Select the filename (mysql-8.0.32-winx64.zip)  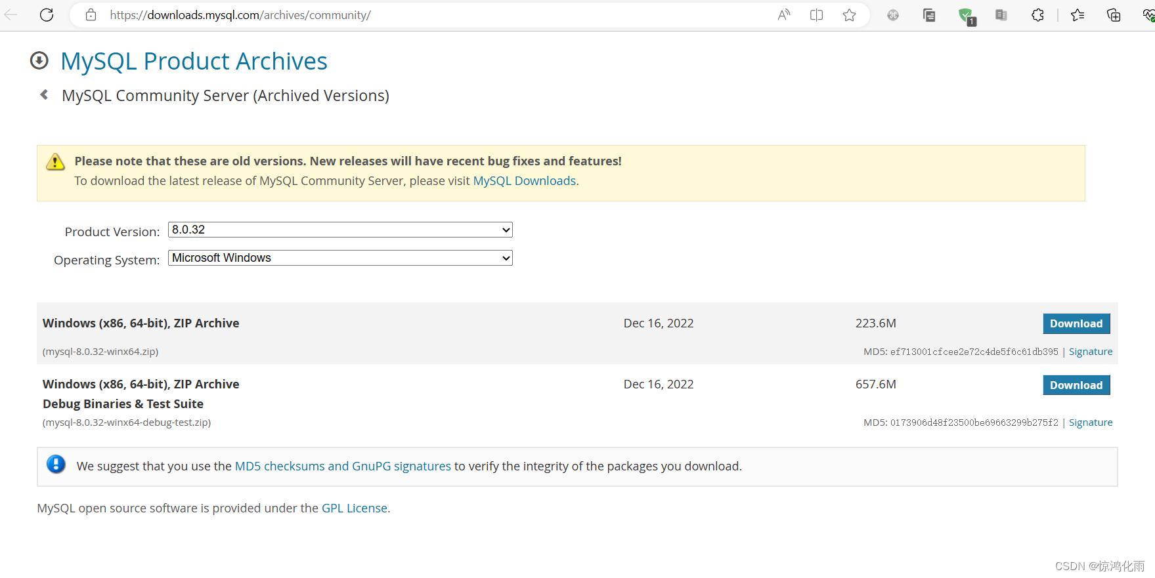100,352
